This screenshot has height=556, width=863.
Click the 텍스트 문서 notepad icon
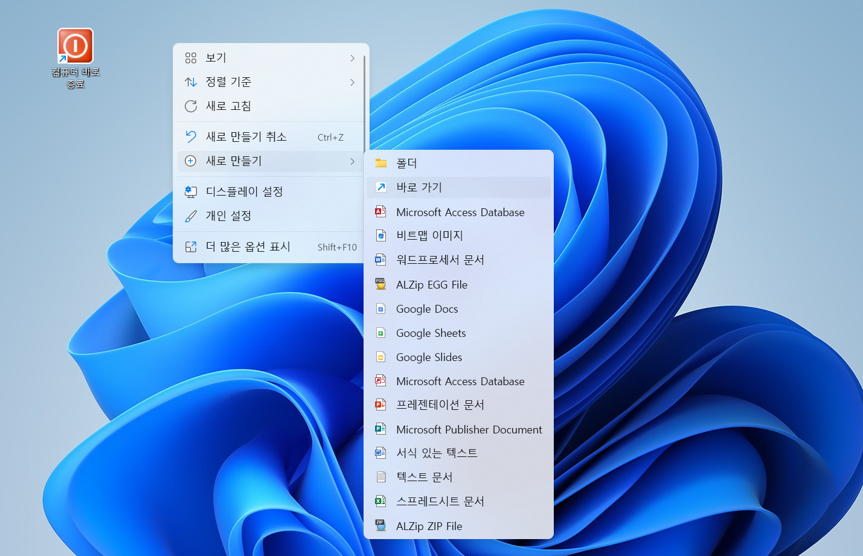click(381, 477)
